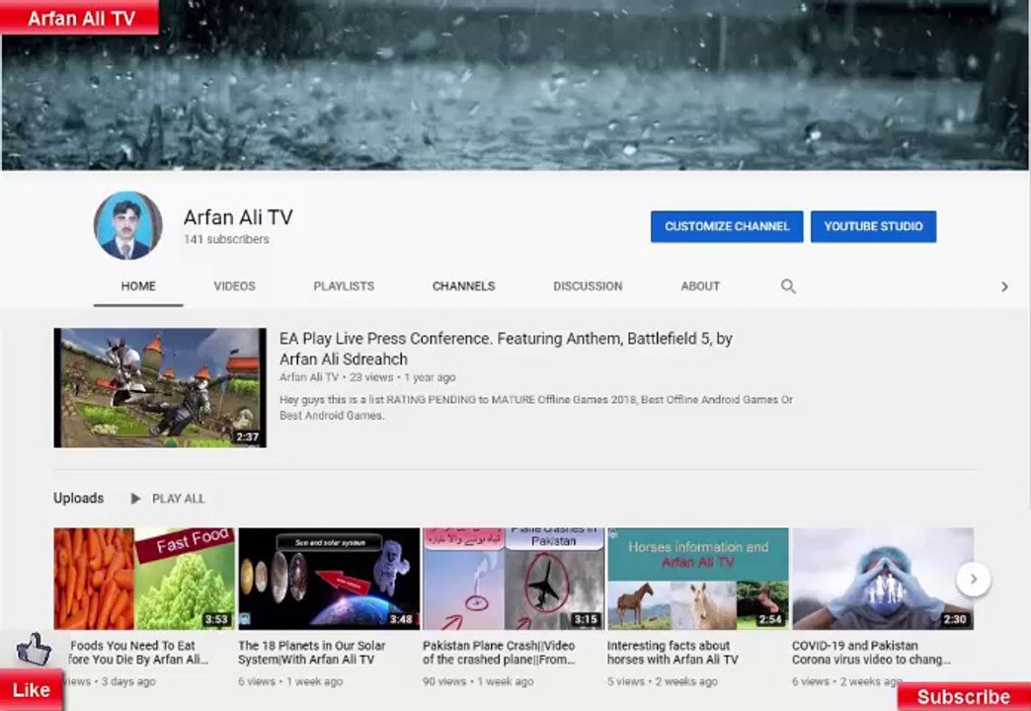Switch to the Home tab

[138, 286]
